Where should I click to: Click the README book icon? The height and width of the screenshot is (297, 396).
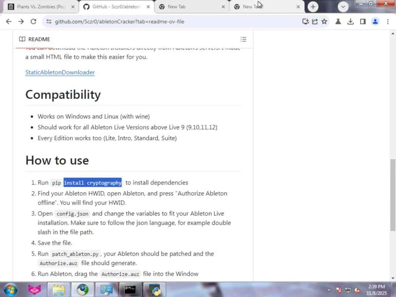click(x=22, y=39)
